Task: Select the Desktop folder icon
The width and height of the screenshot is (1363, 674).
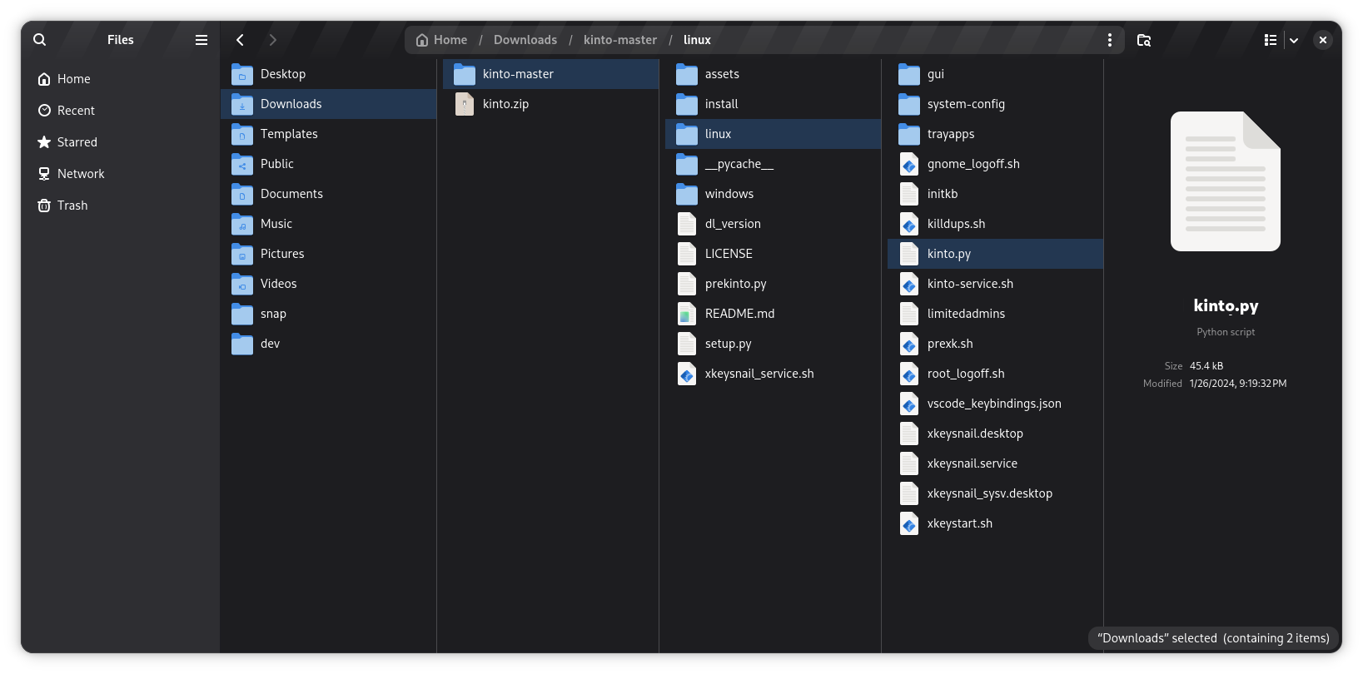Action: coord(242,74)
